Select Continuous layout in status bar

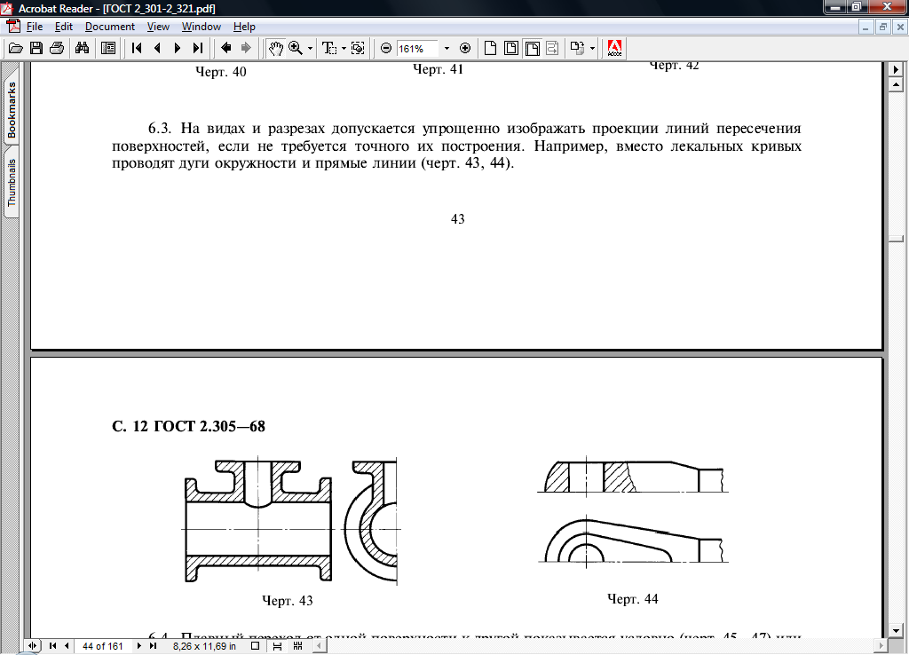pyautogui.click(x=277, y=646)
